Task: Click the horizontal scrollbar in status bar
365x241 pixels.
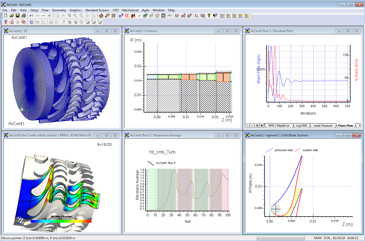Action: tap(281, 238)
